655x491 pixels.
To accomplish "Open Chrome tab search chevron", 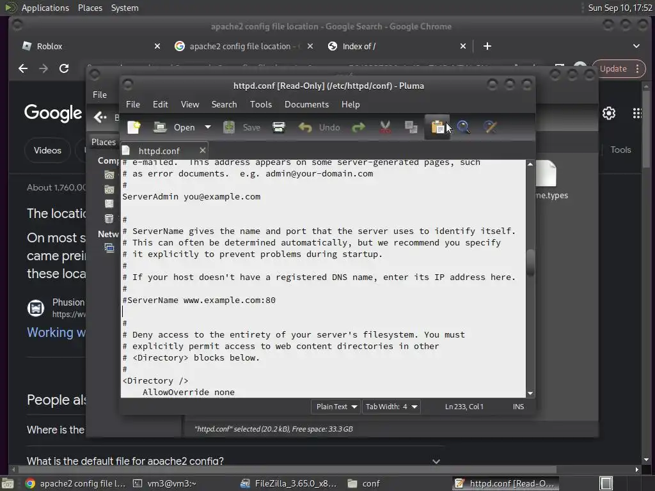I will point(636,46).
